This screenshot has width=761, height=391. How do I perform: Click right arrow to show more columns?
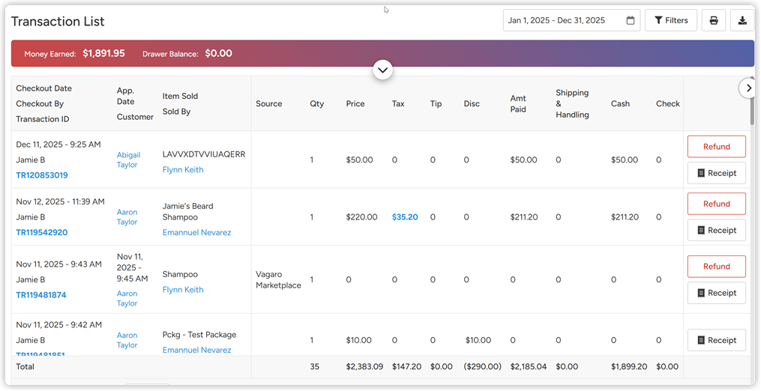tap(748, 88)
